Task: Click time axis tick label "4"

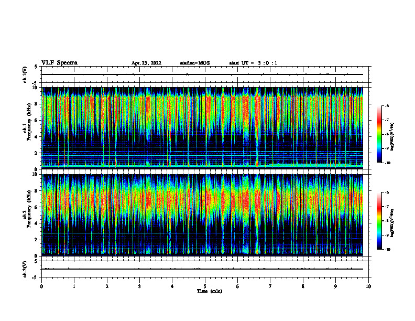Action: (172, 286)
